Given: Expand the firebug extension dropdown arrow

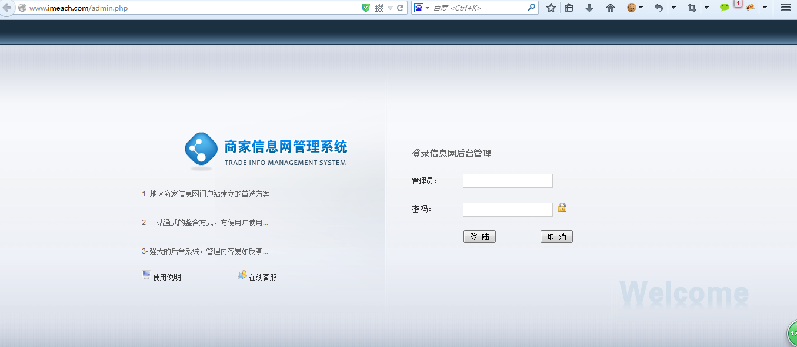Looking at the screenshot, I should point(765,8).
